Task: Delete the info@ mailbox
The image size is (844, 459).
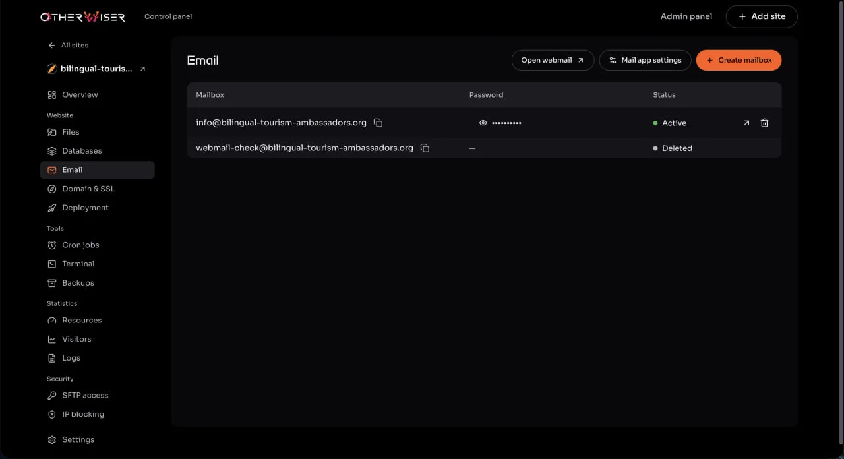Action: point(764,123)
